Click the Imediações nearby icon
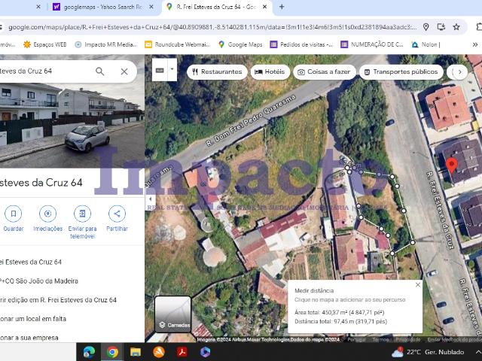The width and height of the screenshot is (482, 361). tap(47, 214)
